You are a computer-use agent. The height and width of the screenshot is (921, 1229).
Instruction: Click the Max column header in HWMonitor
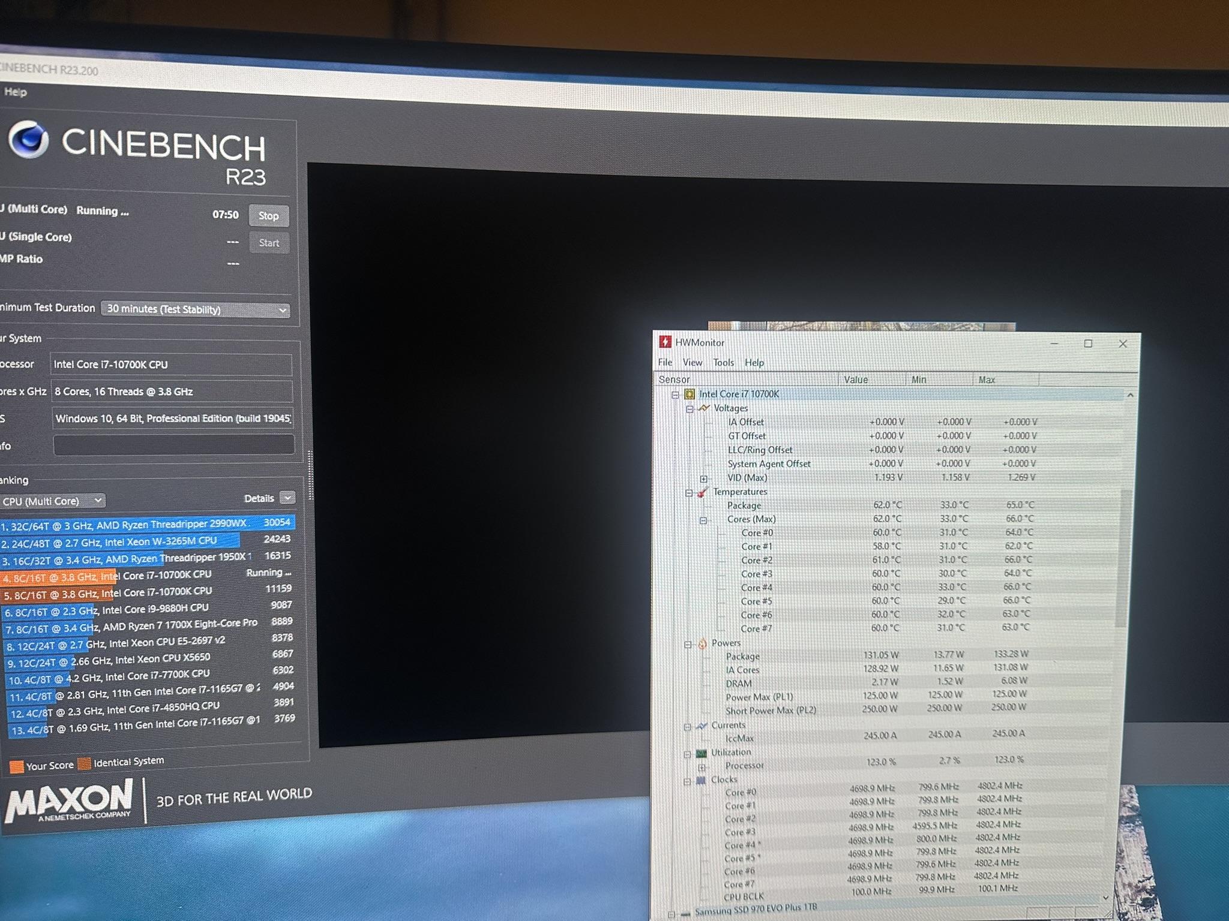[x=1006, y=379]
